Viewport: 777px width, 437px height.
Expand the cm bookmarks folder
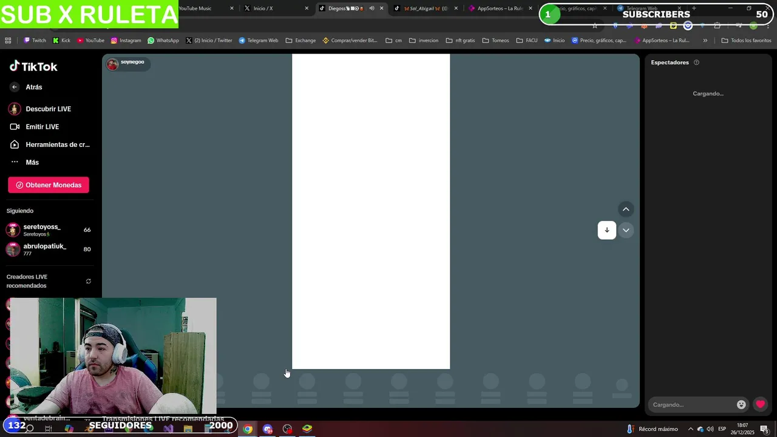click(x=394, y=41)
